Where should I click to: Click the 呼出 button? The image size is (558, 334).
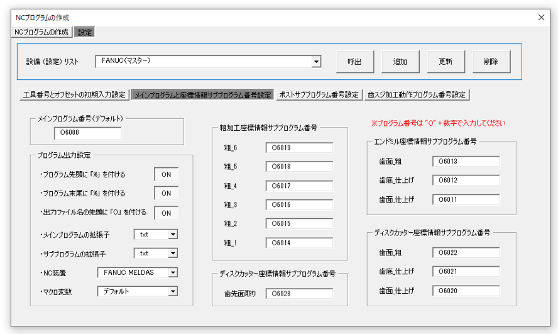coord(355,62)
